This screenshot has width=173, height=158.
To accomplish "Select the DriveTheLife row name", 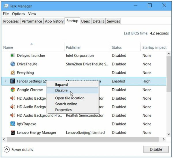I will pos(27,64).
